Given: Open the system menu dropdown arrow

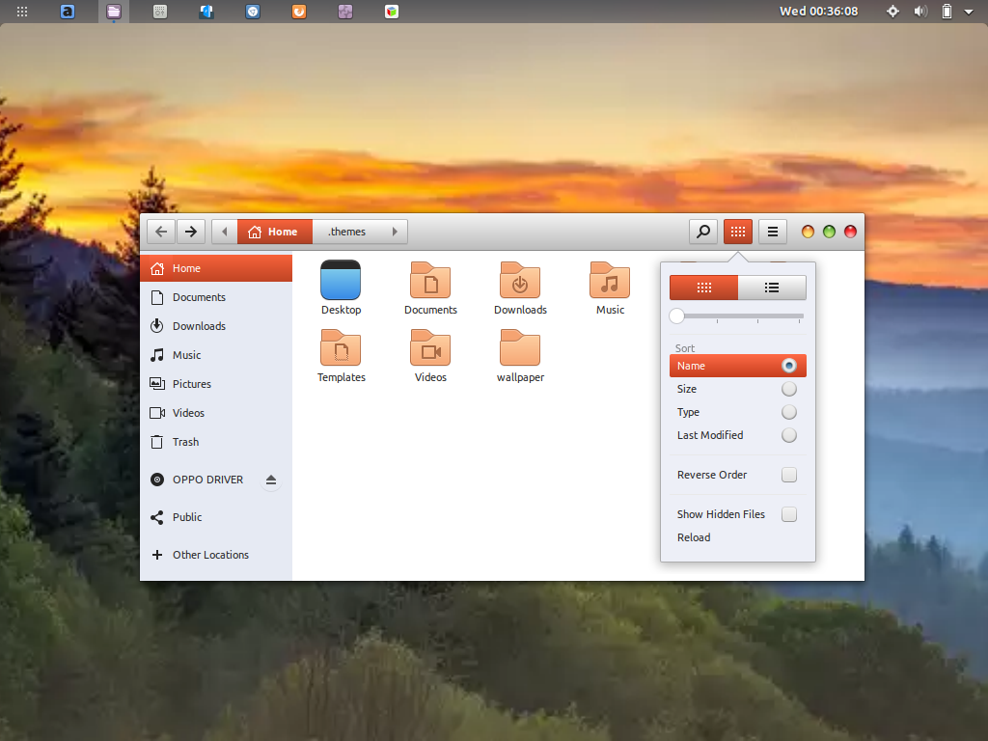Looking at the screenshot, I should (969, 12).
